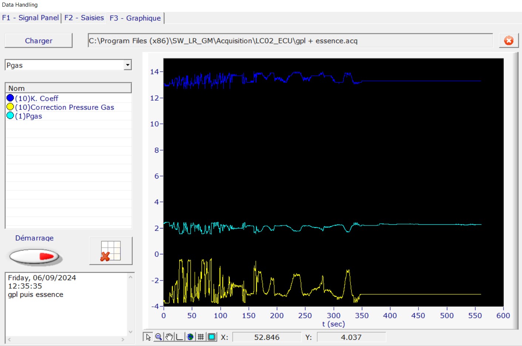The height and width of the screenshot is (346, 522).
Task: Click the Nom column header
Action: pos(68,88)
